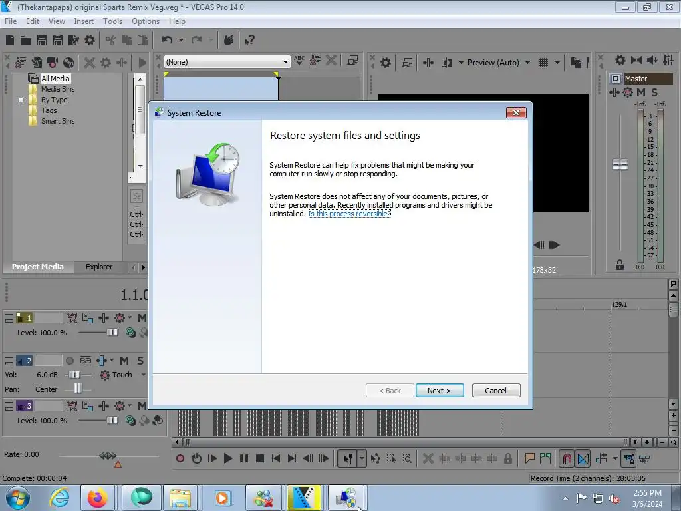Image resolution: width=681 pixels, height=511 pixels.
Task: Click the Paste icon in VEGAS toolbar
Action: [143, 41]
